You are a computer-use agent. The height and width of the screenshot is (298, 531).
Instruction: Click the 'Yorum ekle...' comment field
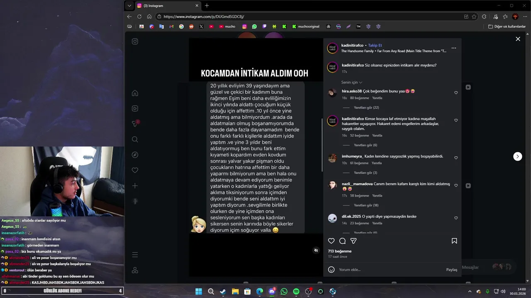pyautogui.click(x=390, y=269)
